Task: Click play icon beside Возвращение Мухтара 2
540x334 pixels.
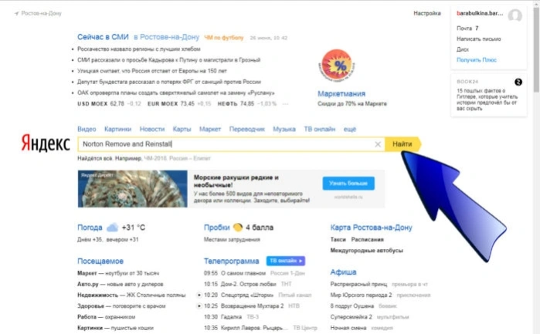Action: click(199, 305)
